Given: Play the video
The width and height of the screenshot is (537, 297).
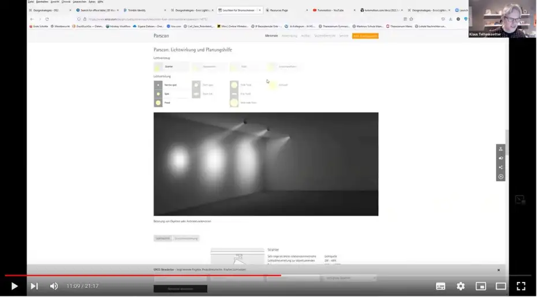Looking at the screenshot, I should click(14, 286).
